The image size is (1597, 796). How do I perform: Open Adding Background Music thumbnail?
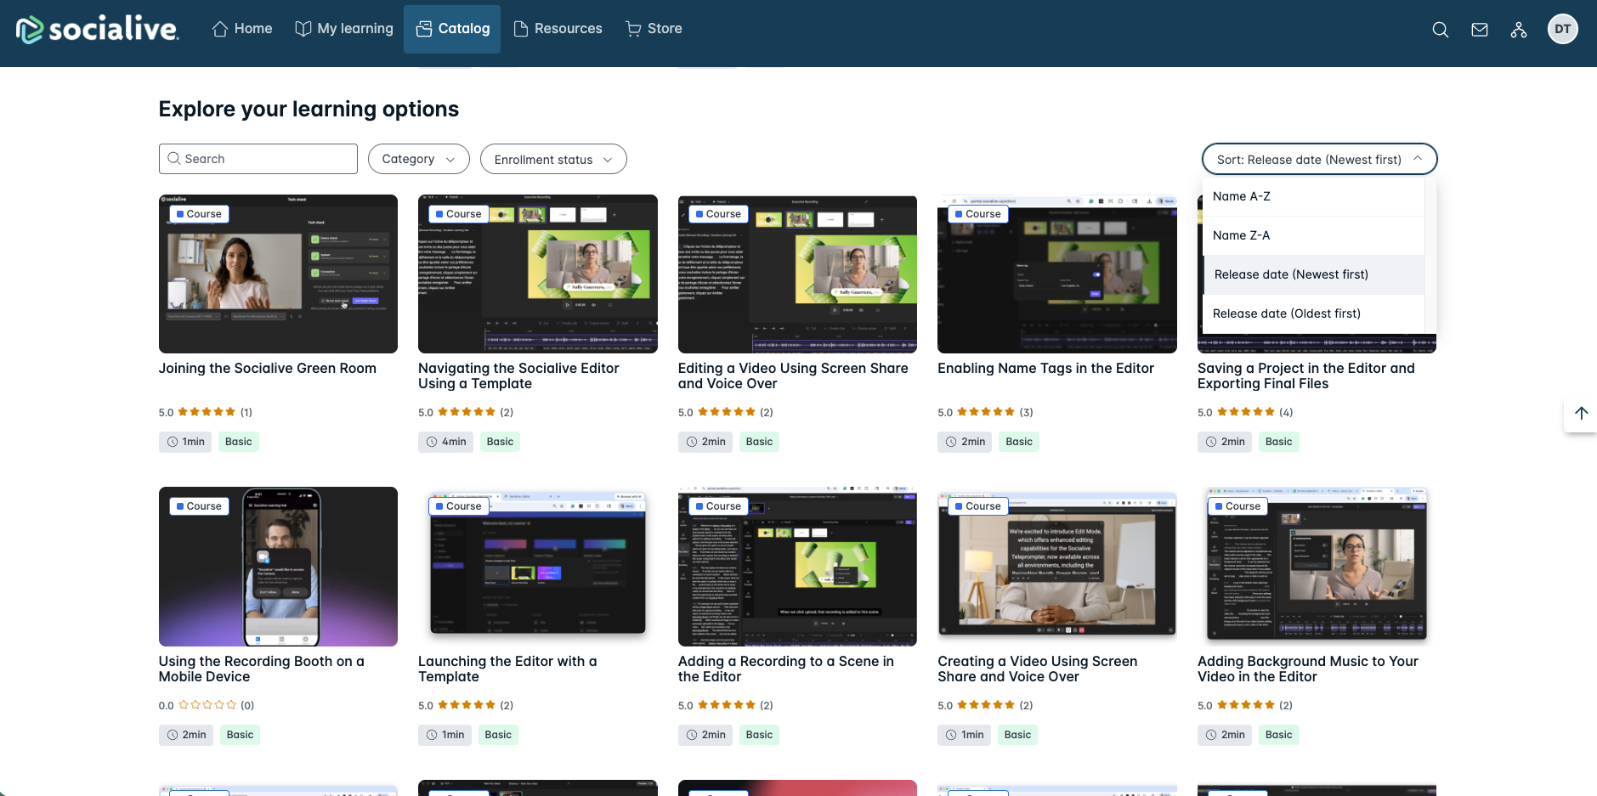[x=1317, y=567]
